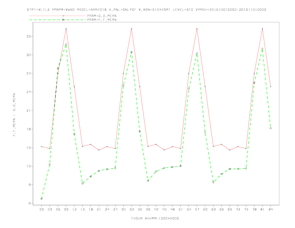The image size is (295, 228).
Task: Click x-axis tick label 15
Action: pos(82,209)
